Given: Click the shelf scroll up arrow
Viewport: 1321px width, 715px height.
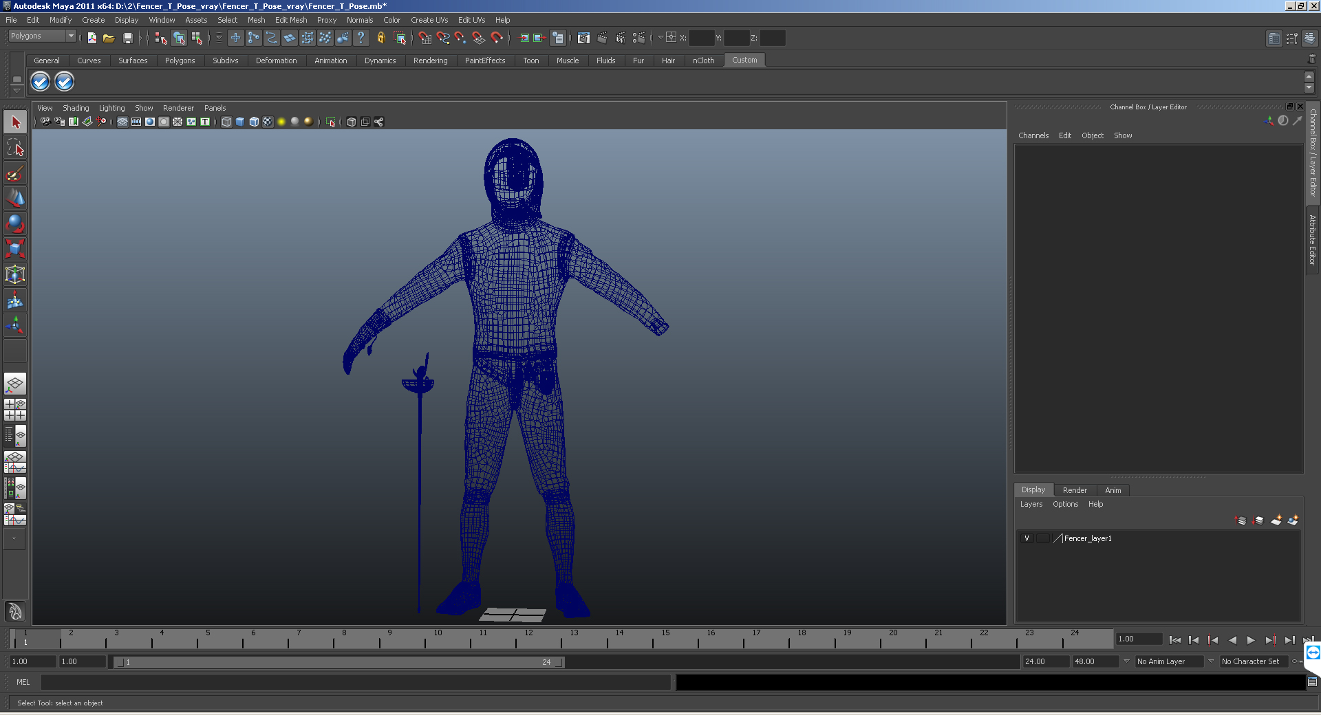Looking at the screenshot, I should (x=1309, y=76).
